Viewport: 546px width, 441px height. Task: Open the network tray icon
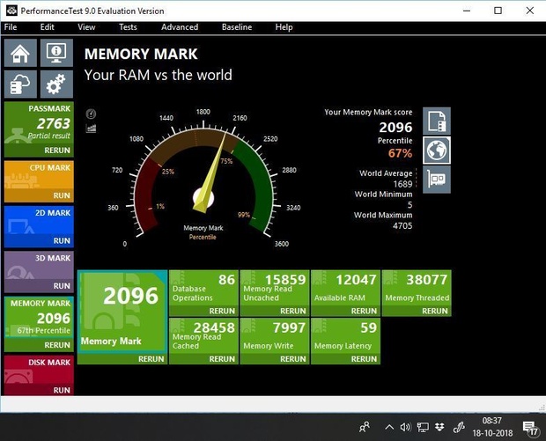click(423, 427)
